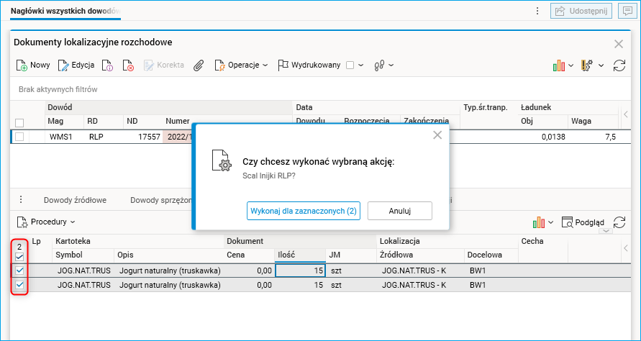Viewport: 641px width, 341px height.
Task: Click the Nowy (new document) icon
Action: (x=22, y=65)
